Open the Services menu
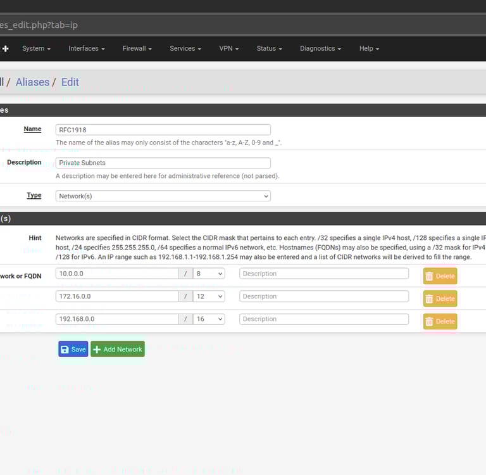 pos(185,48)
